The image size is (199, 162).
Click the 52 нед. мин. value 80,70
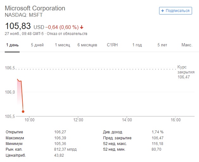click(x=156, y=149)
